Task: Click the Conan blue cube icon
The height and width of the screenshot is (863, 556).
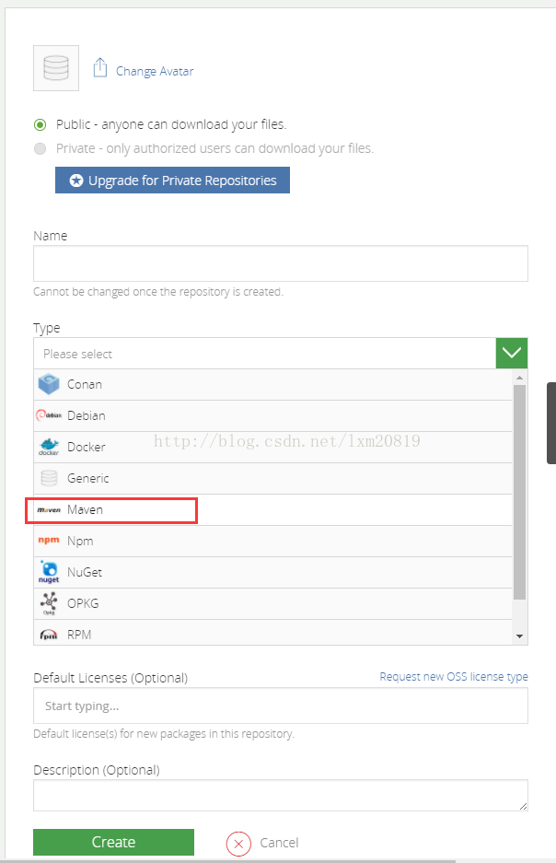Action: (49, 384)
